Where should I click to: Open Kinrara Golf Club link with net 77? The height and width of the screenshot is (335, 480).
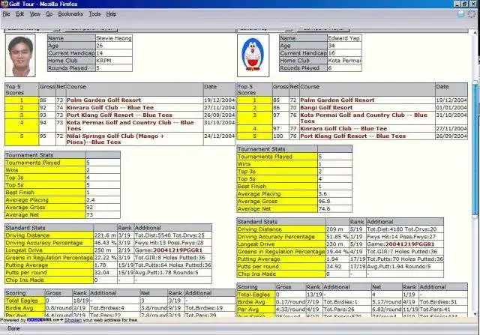(343, 128)
